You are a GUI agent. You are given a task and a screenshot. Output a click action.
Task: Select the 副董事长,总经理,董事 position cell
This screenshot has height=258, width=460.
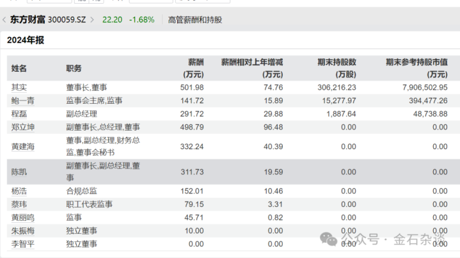pos(103,127)
